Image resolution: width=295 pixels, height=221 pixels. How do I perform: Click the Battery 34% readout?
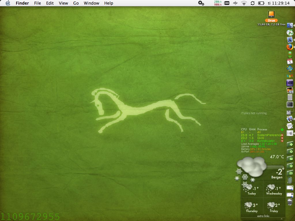point(256,149)
